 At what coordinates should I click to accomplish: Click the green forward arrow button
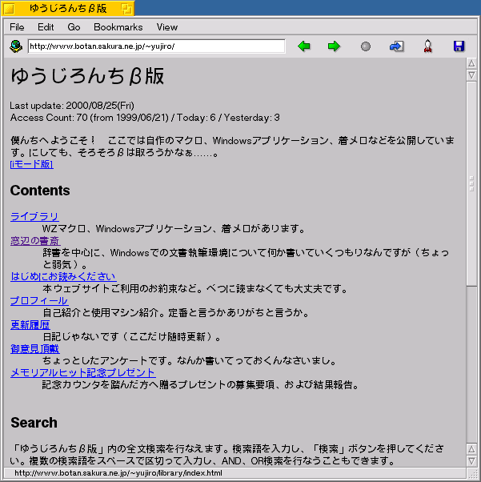tap(334, 46)
